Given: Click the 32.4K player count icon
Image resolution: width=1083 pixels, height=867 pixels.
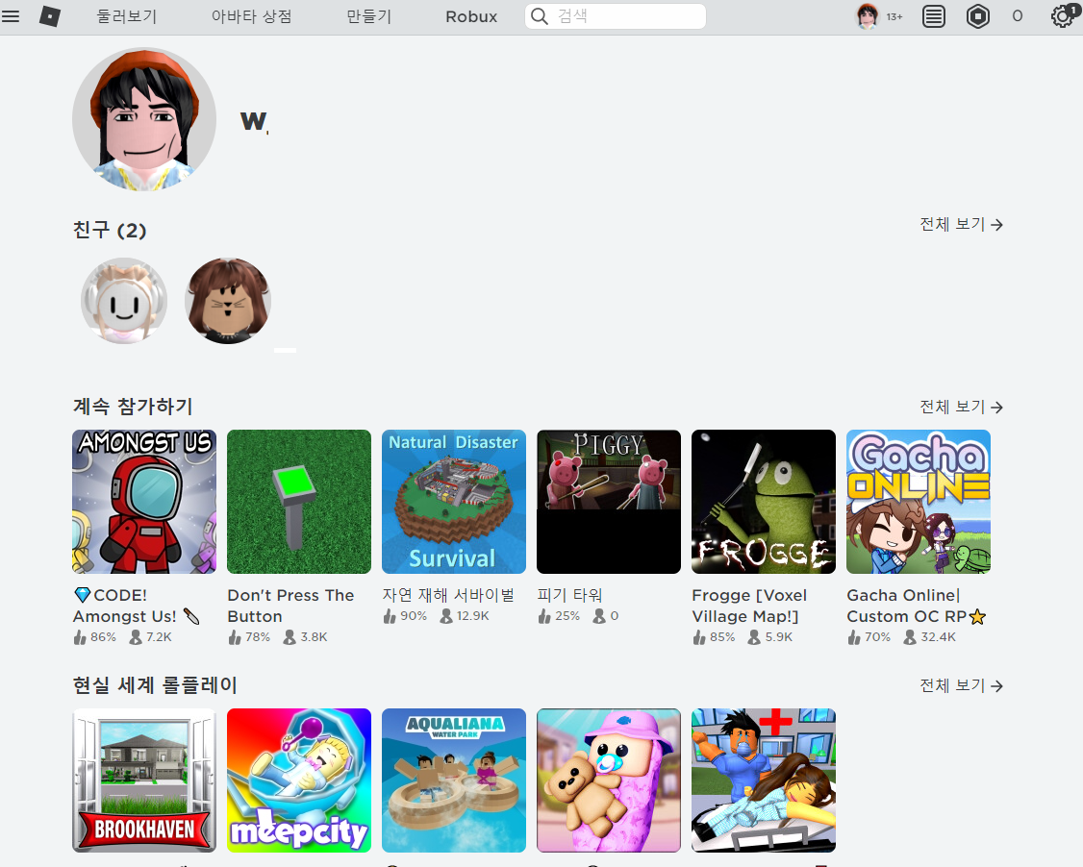Looking at the screenshot, I should [910, 637].
